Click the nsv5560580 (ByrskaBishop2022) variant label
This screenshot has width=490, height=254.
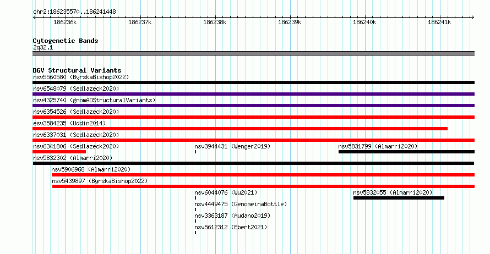pyautogui.click(x=81, y=77)
